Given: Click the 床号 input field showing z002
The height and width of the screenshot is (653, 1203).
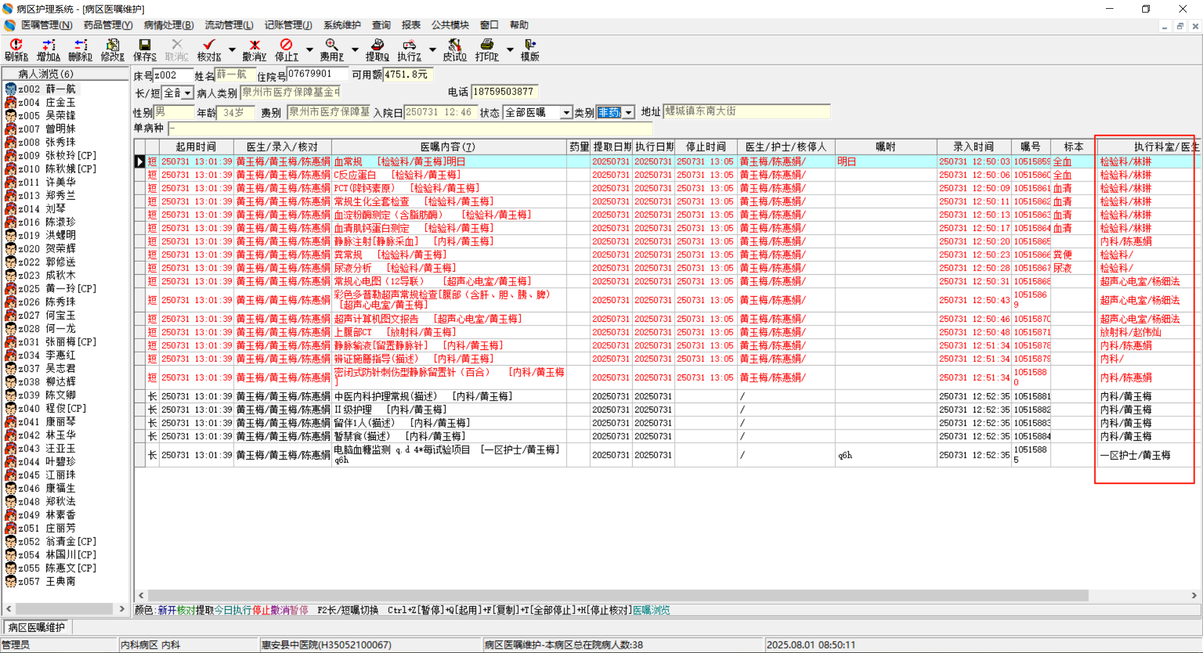Looking at the screenshot, I should coord(173,75).
